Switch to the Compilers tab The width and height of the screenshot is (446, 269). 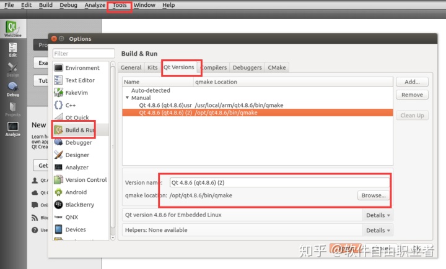pos(214,67)
